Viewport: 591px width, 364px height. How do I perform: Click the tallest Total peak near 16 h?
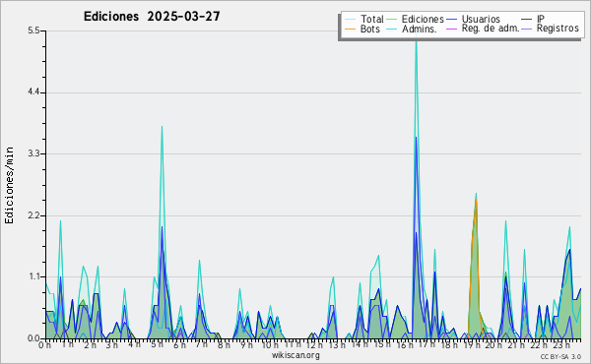point(416,41)
